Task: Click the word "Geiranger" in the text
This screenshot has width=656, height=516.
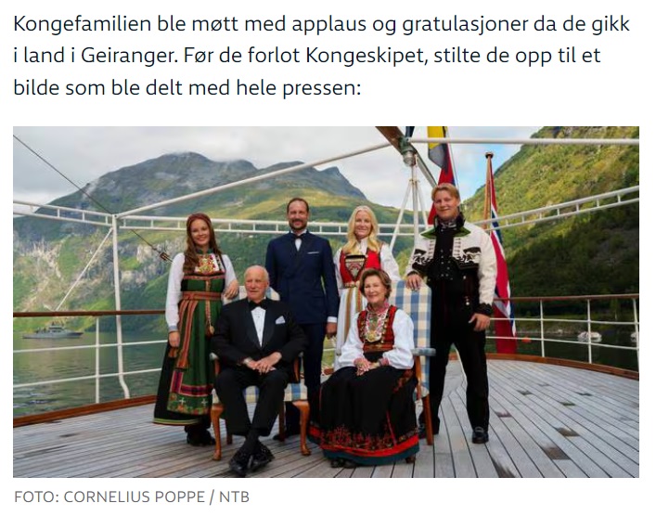Action: [129, 56]
